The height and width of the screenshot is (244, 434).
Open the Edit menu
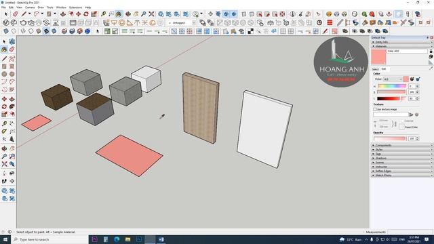pos(11,7)
